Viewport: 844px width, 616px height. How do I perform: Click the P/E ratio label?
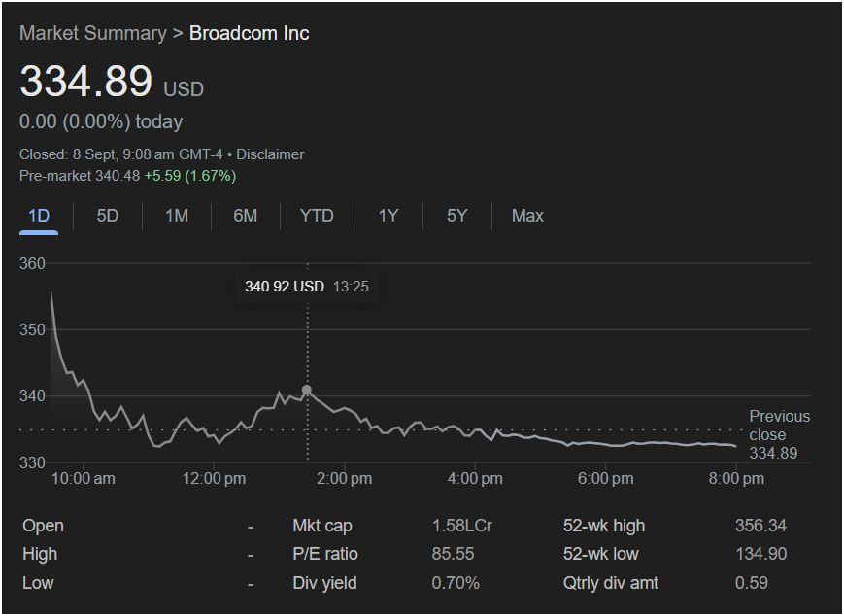(x=325, y=554)
